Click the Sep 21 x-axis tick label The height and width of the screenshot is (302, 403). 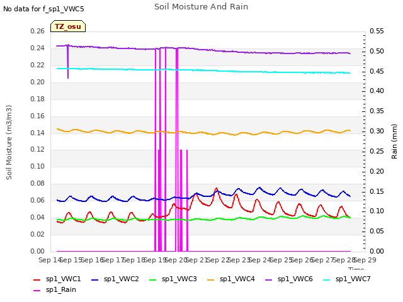(x=197, y=260)
